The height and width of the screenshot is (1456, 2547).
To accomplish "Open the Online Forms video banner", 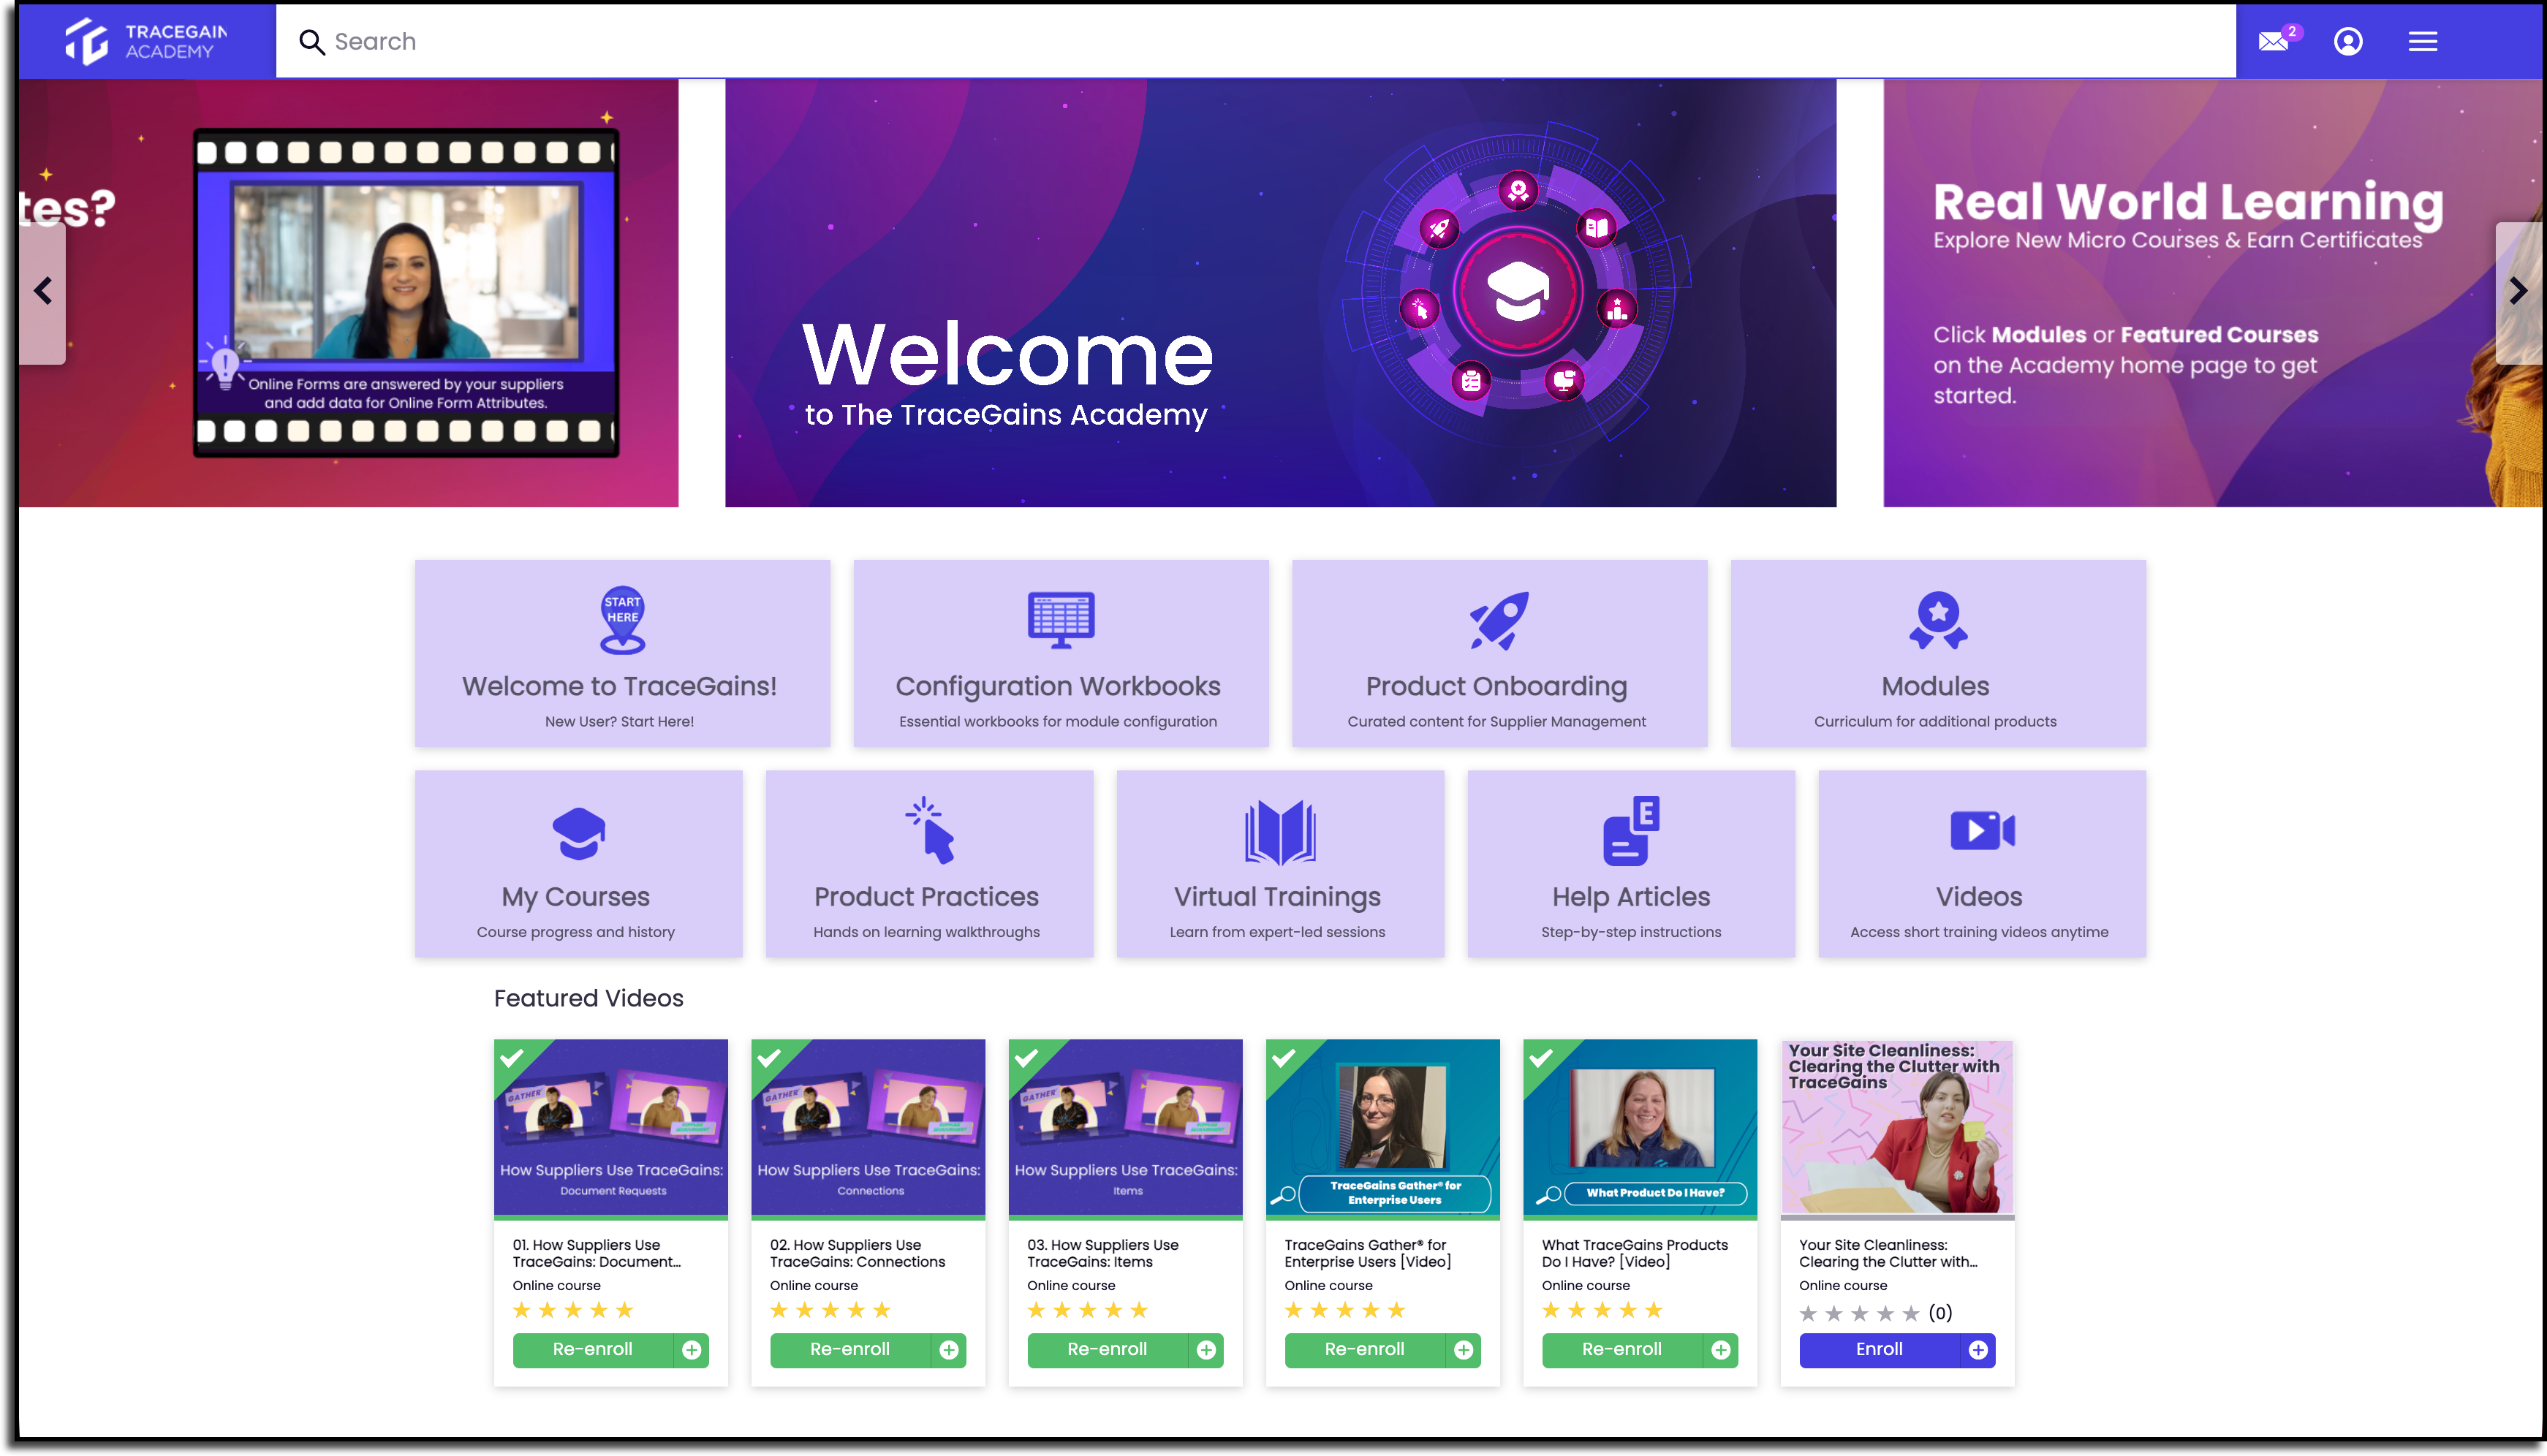I will pos(348,293).
